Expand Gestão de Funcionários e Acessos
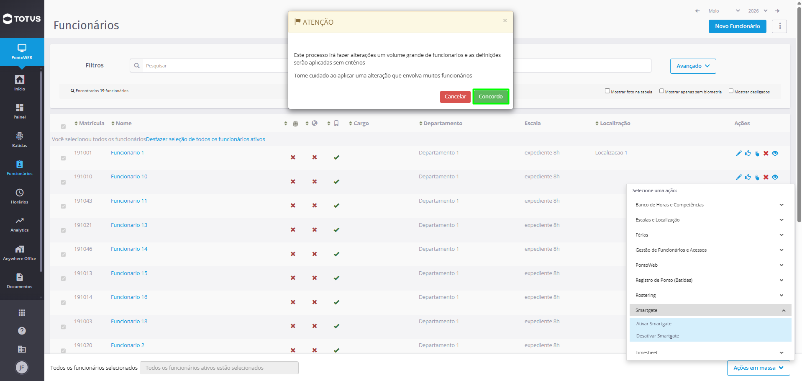Image resolution: width=802 pixels, height=381 pixels. [x=710, y=250]
